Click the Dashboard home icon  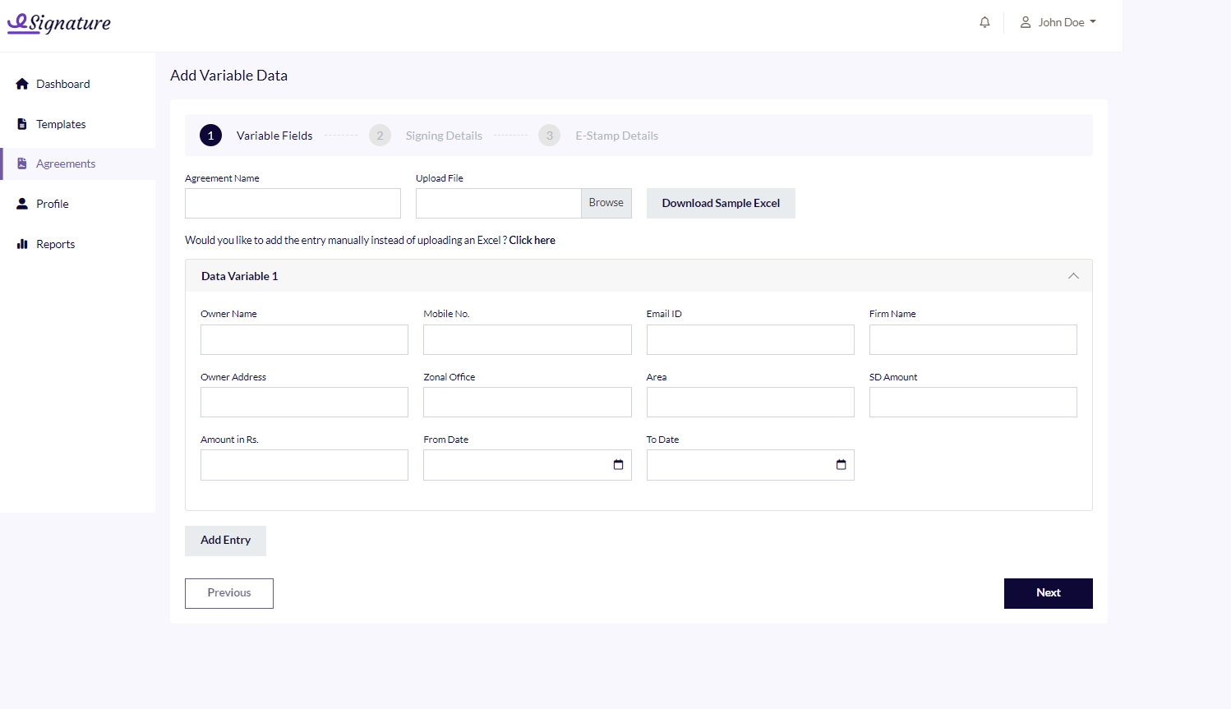(22, 84)
